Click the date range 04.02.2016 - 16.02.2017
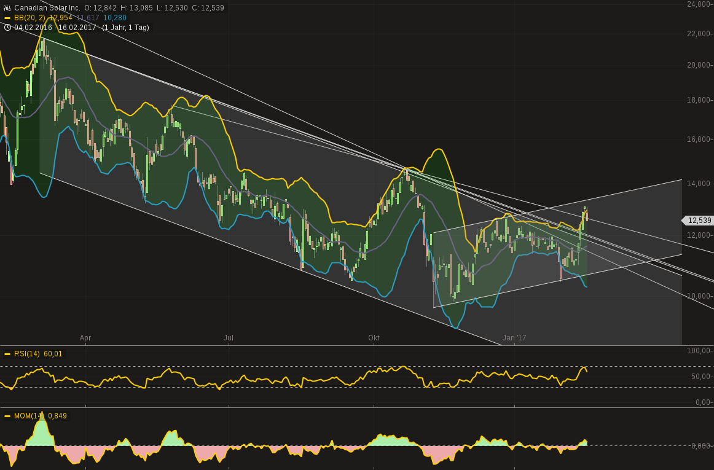Screen dimensions: 714x470 55,28
